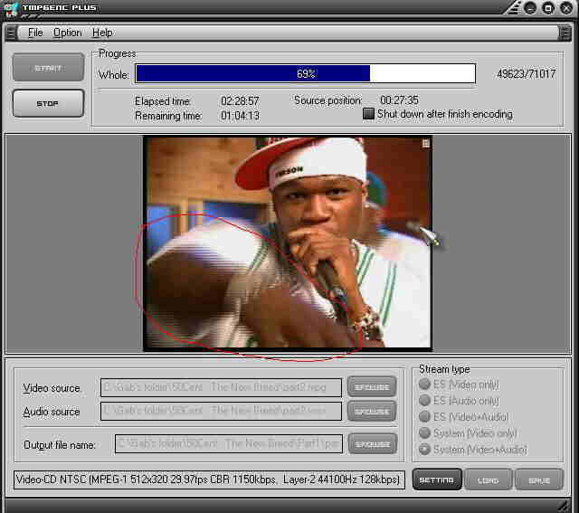
Task: Click the source position value 00:27:35
Action: [x=399, y=100]
